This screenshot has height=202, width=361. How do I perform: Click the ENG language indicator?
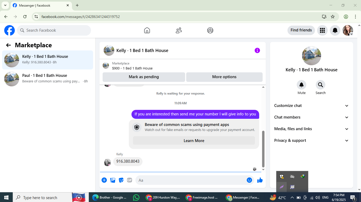point(325,198)
